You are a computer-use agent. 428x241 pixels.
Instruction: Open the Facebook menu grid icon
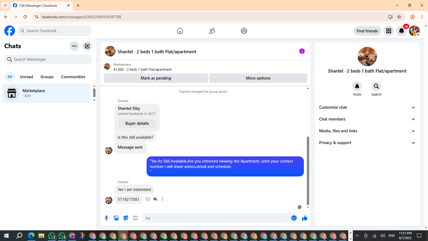[x=389, y=31]
